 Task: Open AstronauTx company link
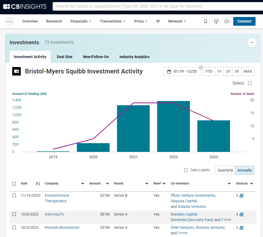click(x=54, y=214)
